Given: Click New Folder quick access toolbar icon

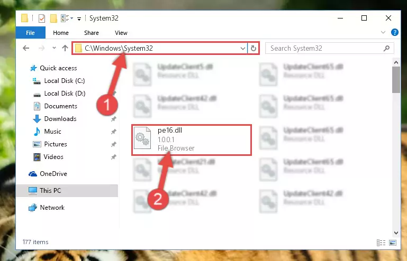Looking at the screenshot, I should 53,18.
